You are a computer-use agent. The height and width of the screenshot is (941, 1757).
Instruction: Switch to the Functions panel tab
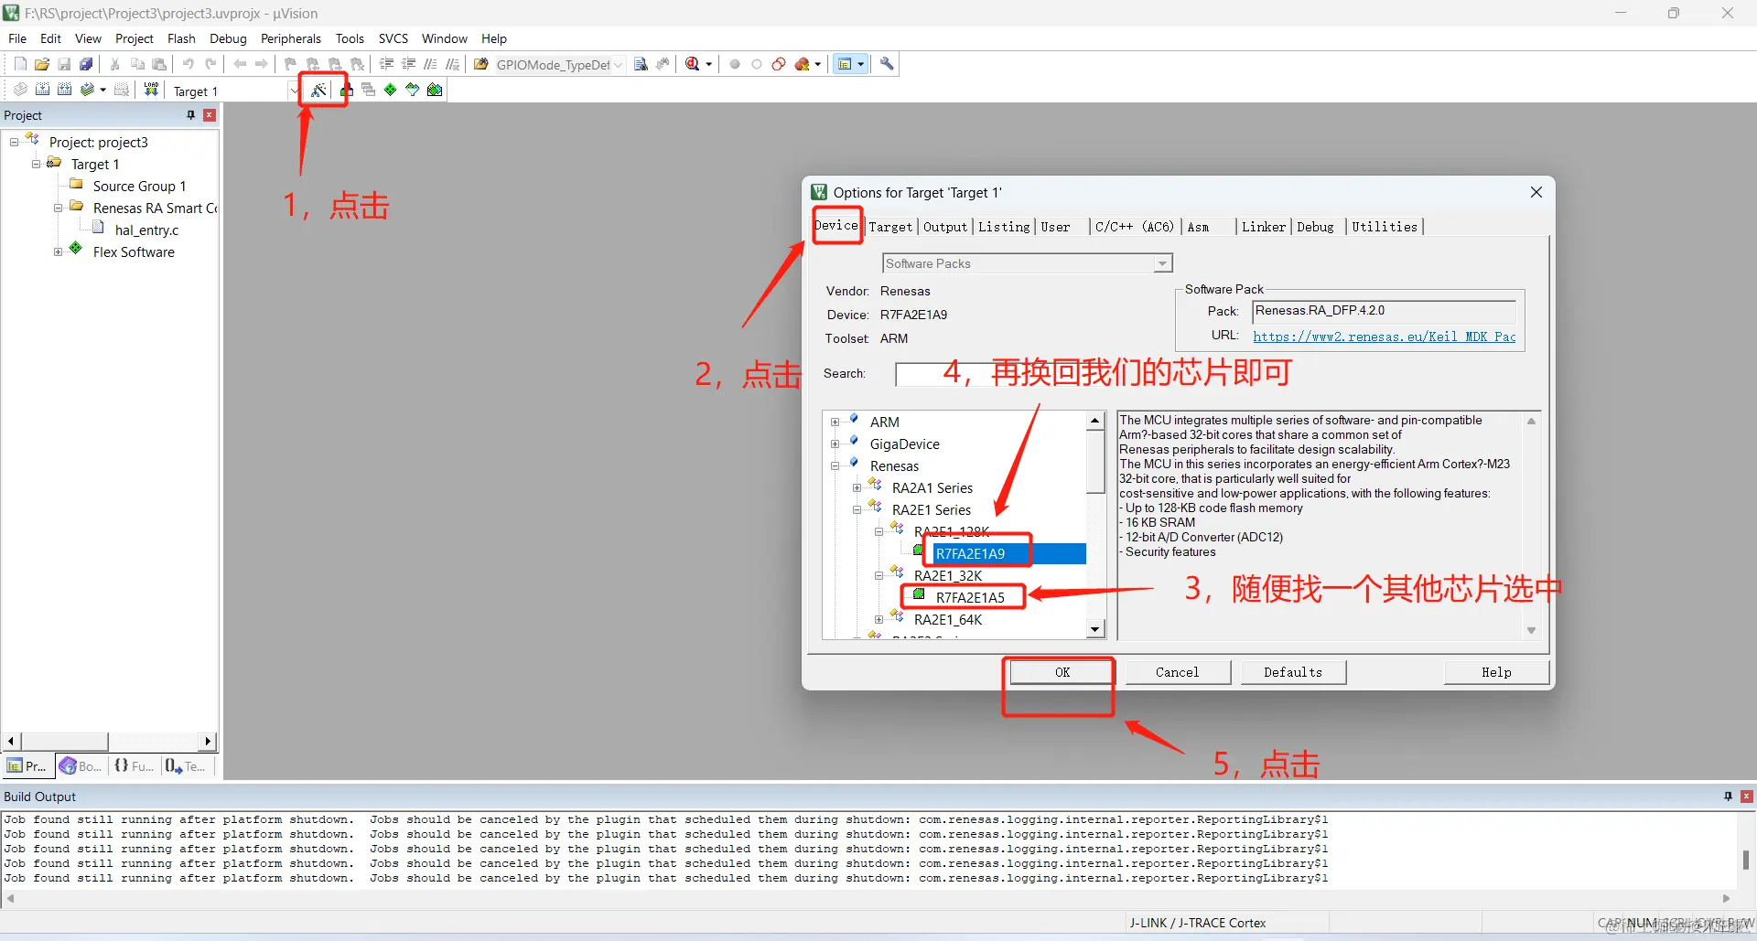(x=134, y=766)
